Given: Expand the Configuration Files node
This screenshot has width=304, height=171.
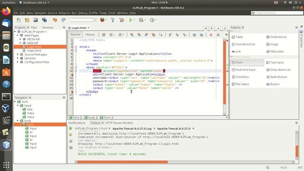Looking at the screenshot, I should point(18,62).
